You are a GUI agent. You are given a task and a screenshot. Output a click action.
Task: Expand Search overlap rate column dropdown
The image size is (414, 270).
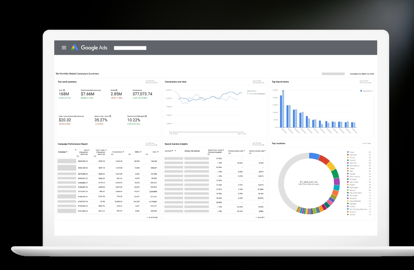pyautogui.click(x=265, y=151)
